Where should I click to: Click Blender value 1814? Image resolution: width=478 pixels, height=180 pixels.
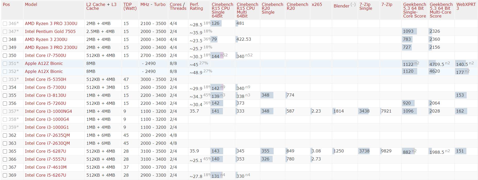pos(339,111)
